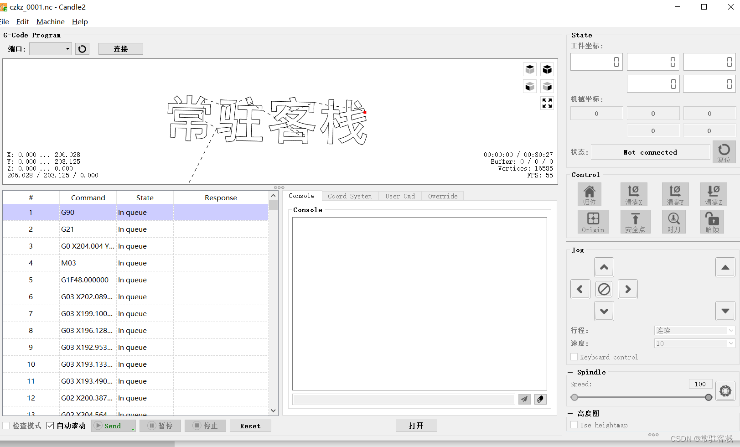
Task: Collapse the Spindle section
Action: point(570,372)
